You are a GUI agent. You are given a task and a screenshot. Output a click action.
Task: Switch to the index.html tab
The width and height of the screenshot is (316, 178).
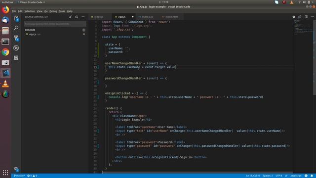(x=171, y=17)
